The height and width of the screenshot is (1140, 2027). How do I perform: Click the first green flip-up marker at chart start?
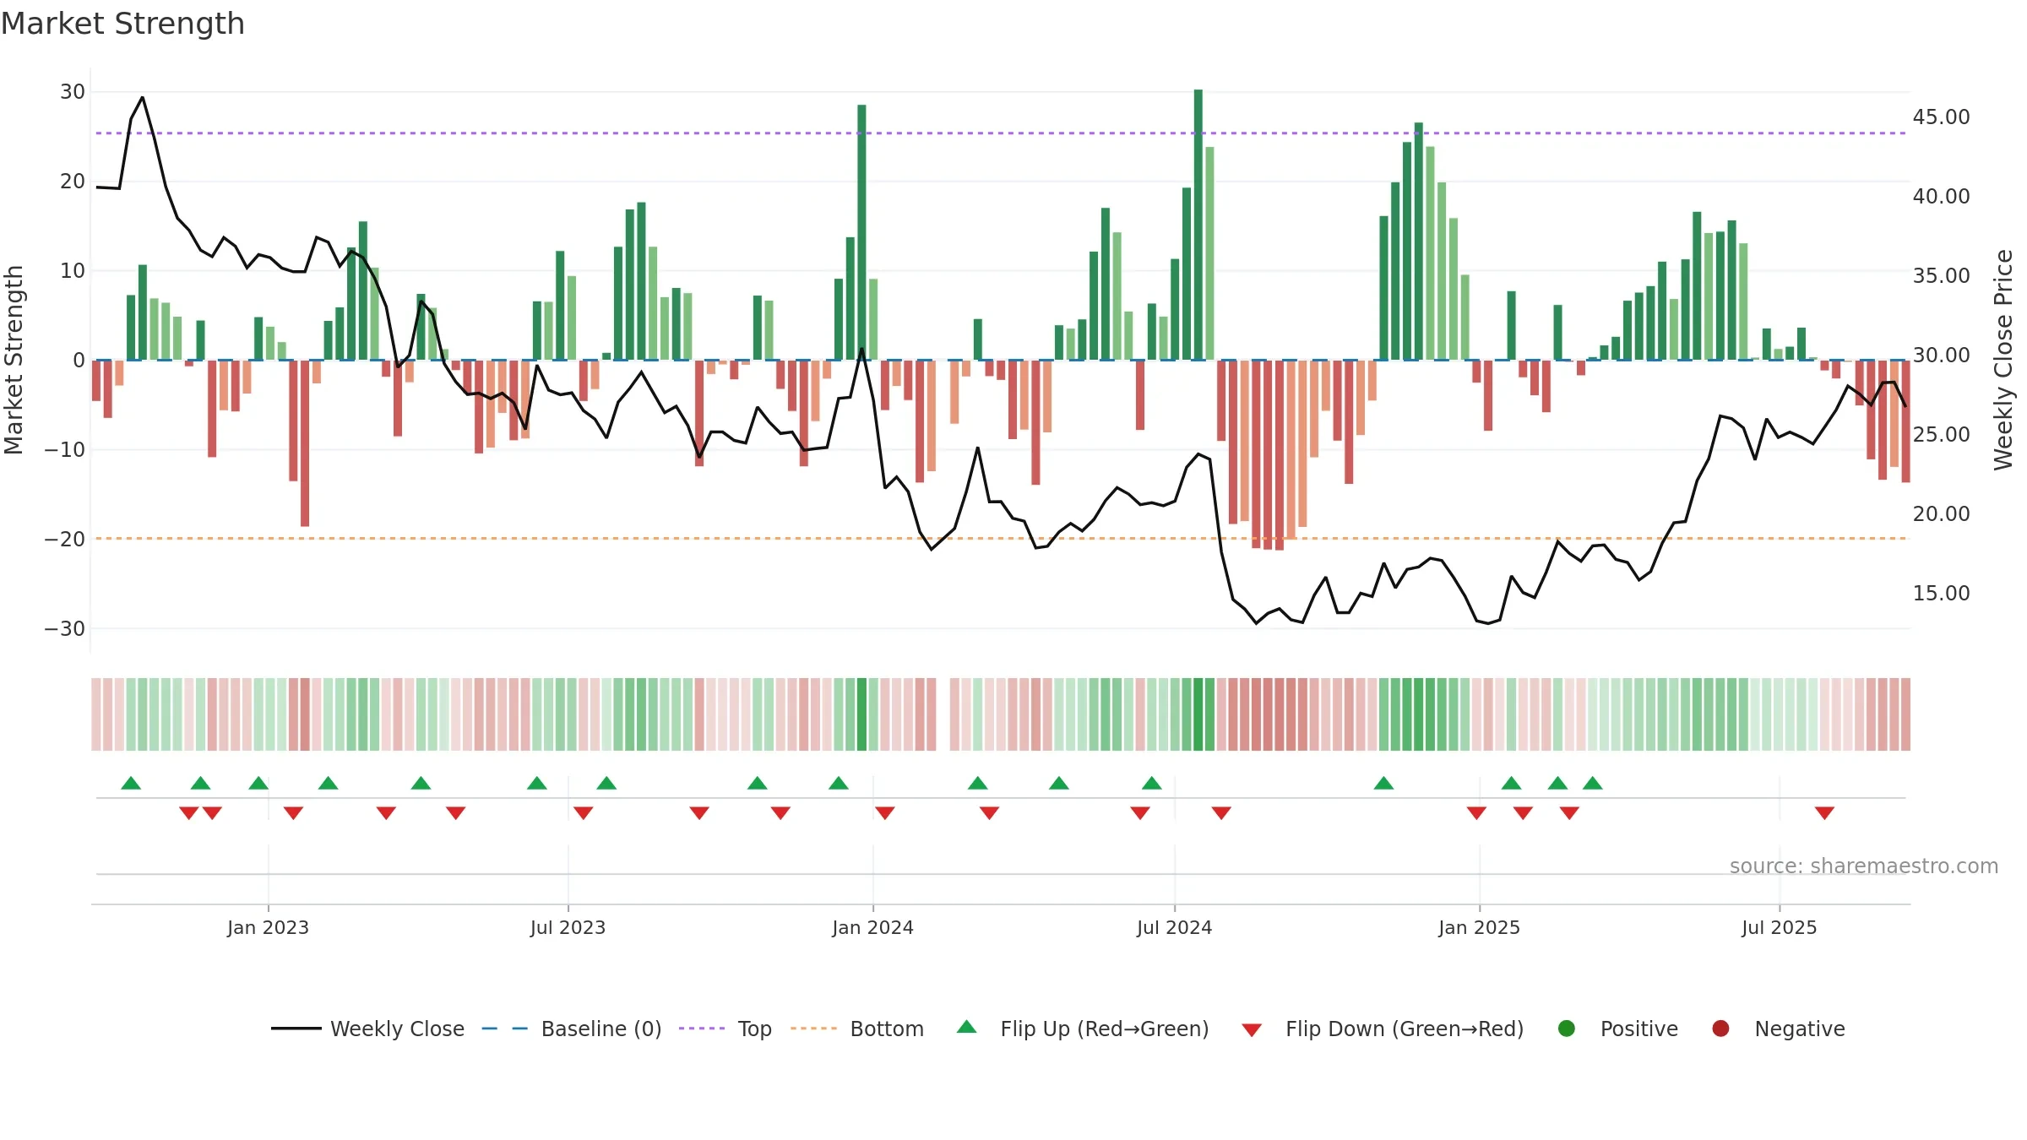point(131,783)
